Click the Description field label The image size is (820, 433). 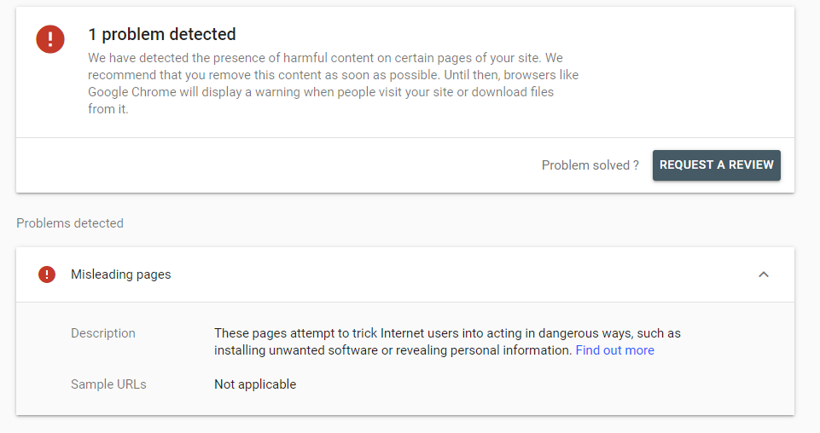coord(103,333)
